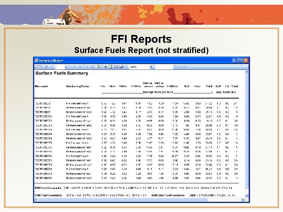Click the 'Avg. Depth (In.)' label

pyautogui.click(x=226, y=92)
